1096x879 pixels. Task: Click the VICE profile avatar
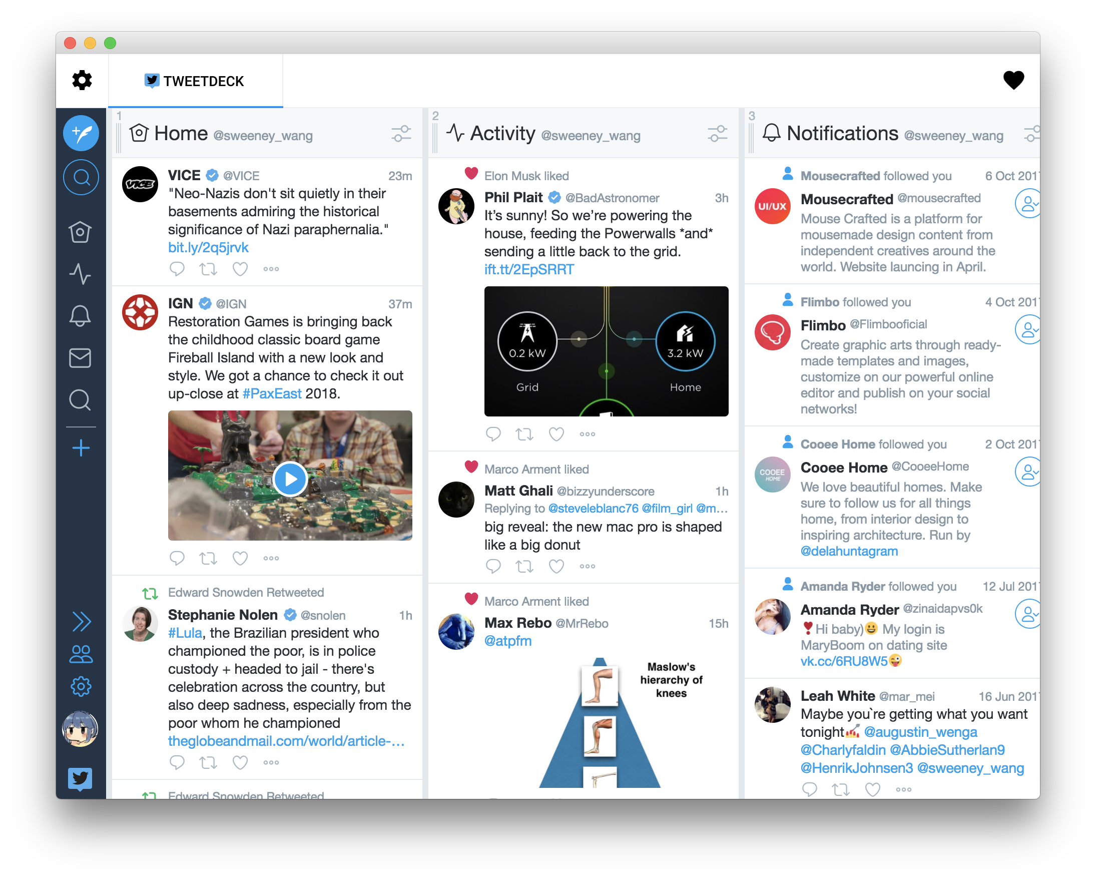pyautogui.click(x=140, y=184)
